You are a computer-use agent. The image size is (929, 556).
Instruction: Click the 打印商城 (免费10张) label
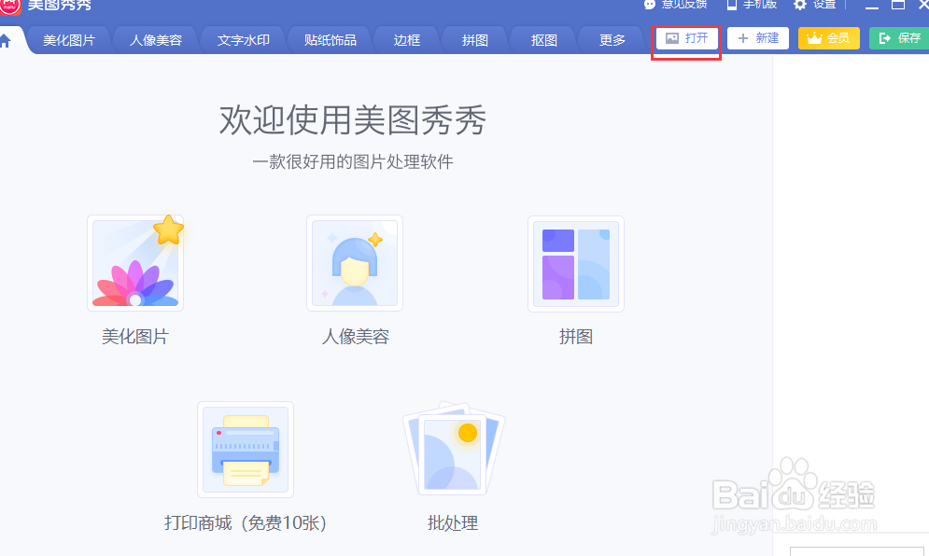coord(246,522)
